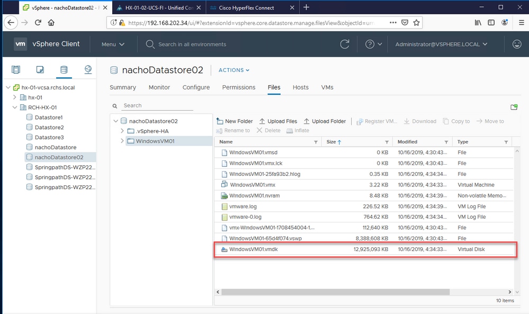The image size is (529, 314).
Task: Bookmark this page with star icon
Action: click(x=416, y=23)
